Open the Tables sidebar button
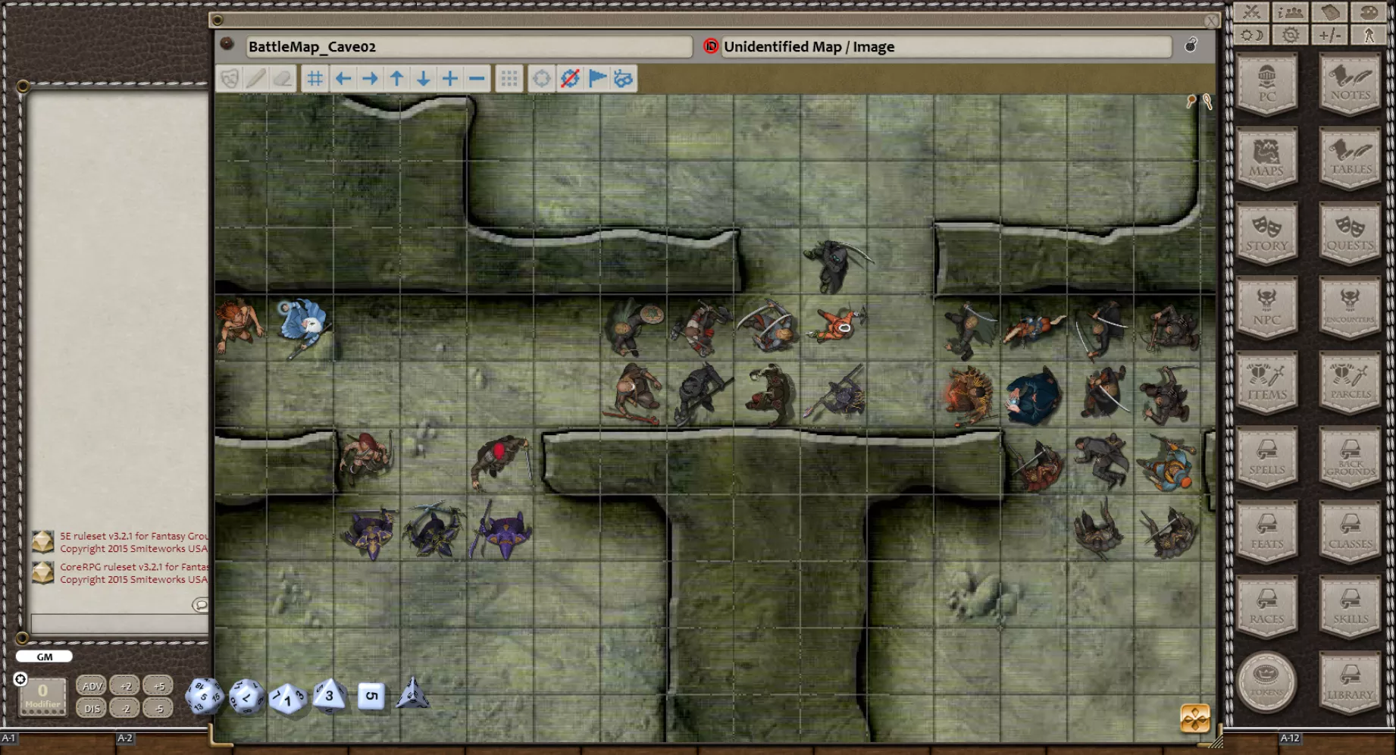Viewport: 1396px width, 755px height. click(x=1350, y=158)
